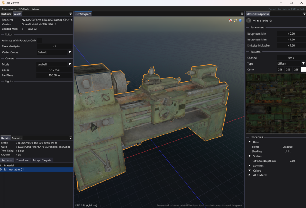Click the Roughness Max value field
This screenshot has height=208, width=306.
(x=291, y=40)
